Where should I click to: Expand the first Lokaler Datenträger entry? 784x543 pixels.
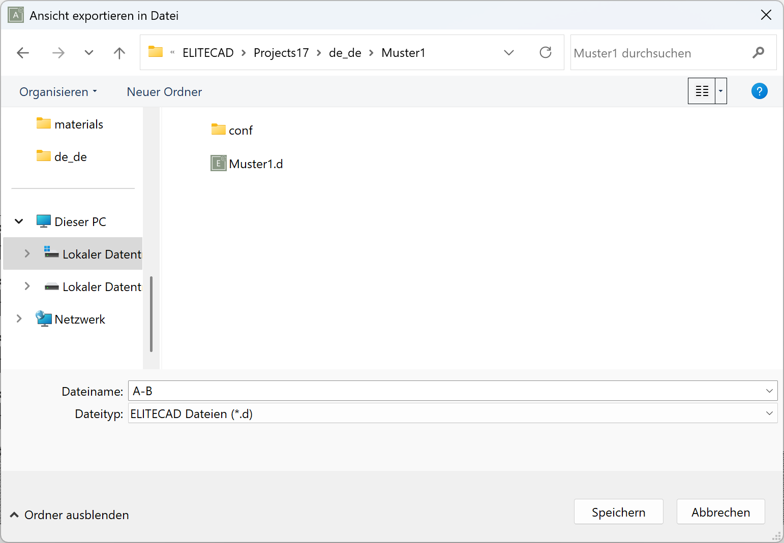[27, 253]
